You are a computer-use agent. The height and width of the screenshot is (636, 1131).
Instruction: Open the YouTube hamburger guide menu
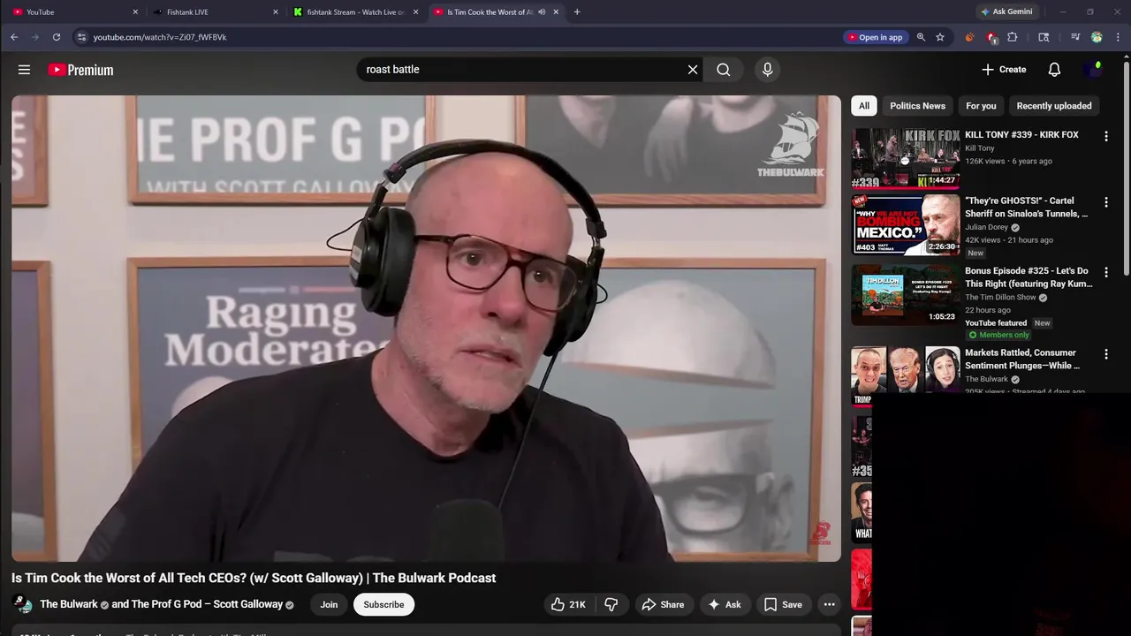(24, 70)
